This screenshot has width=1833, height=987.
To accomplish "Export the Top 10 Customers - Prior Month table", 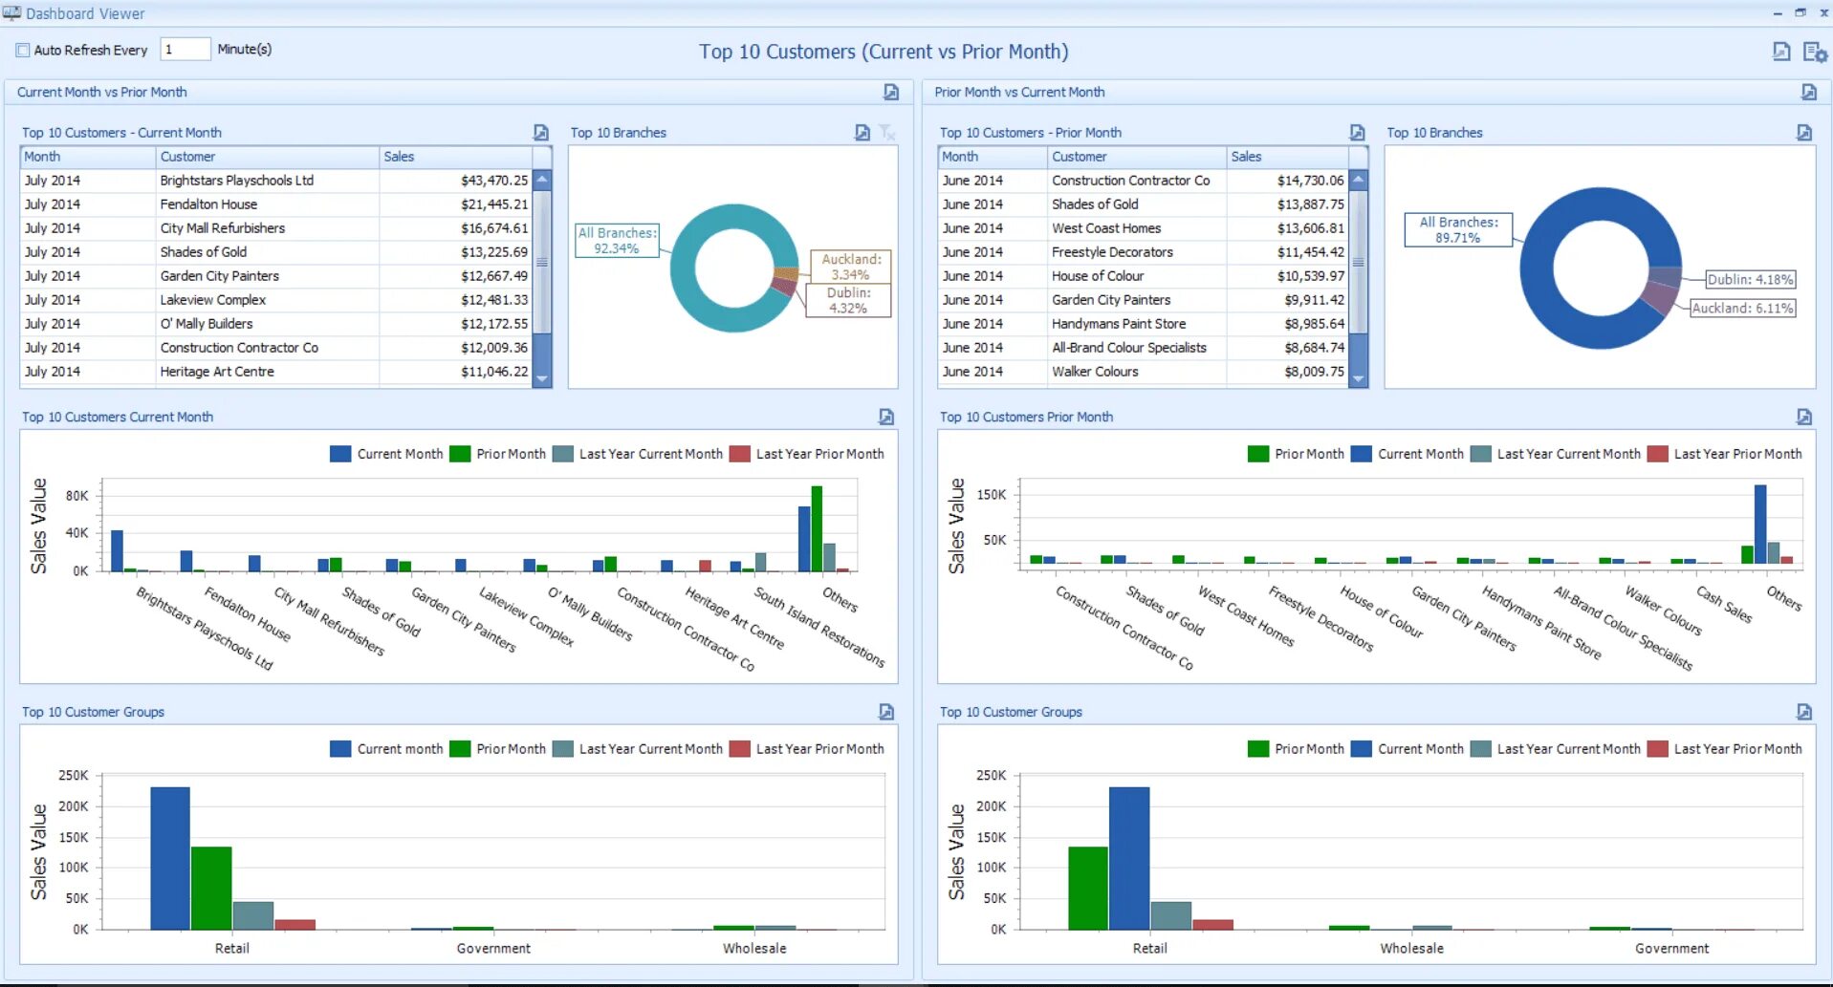I will point(1357,133).
